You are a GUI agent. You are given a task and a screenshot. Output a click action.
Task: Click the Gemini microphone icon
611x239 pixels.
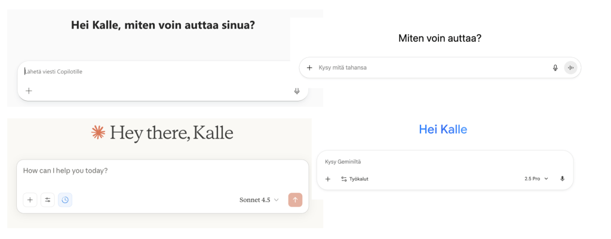[562, 179]
